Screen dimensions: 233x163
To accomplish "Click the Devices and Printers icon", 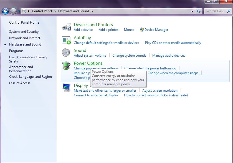I will pyautogui.click(x=66, y=27).
